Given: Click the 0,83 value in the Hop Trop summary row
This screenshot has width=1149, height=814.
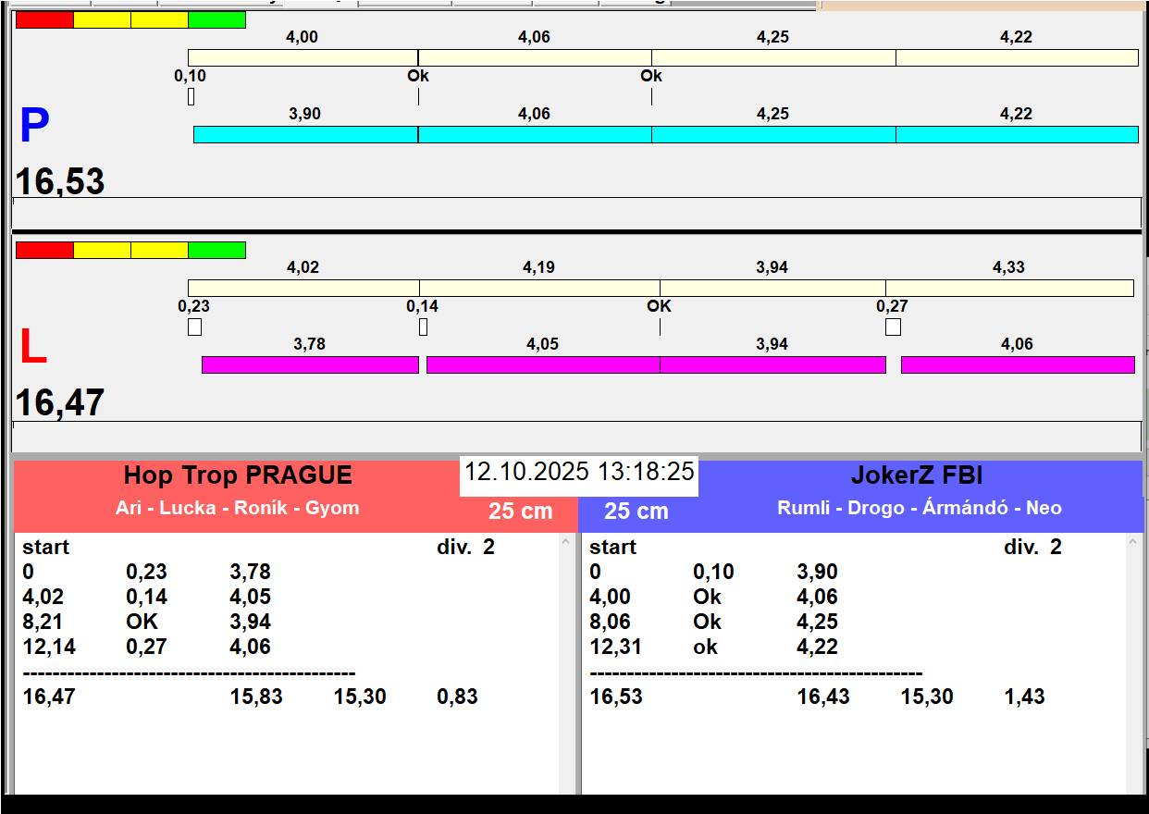Looking at the screenshot, I should (458, 697).
